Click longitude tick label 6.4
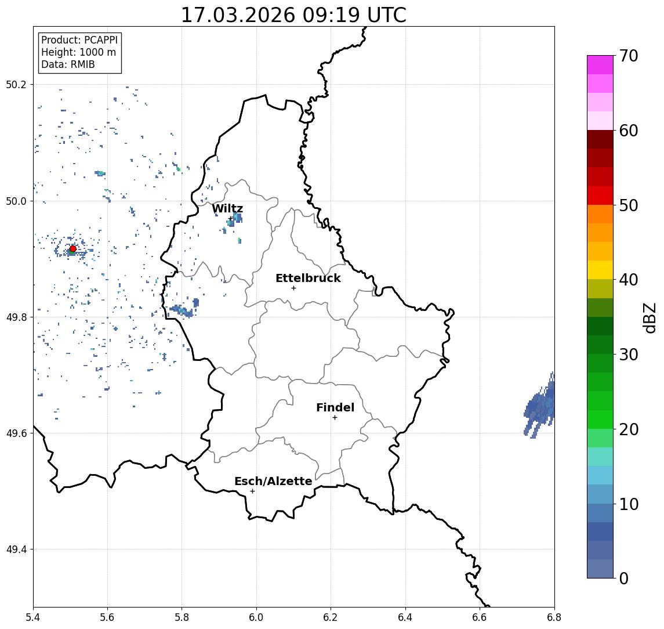Screen dimensions: 664x629 pos(406,617)
